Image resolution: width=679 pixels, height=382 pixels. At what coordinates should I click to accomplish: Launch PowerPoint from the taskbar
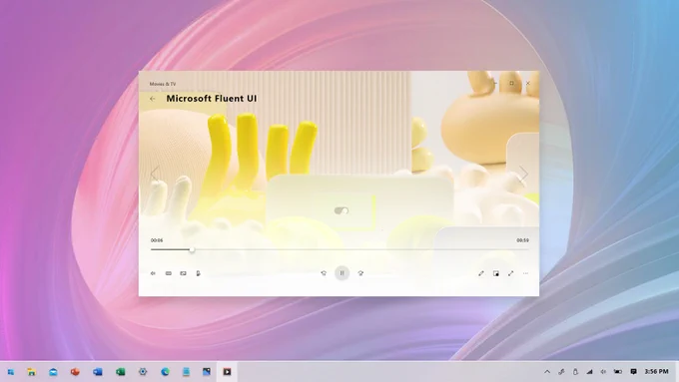pos(75,372)
